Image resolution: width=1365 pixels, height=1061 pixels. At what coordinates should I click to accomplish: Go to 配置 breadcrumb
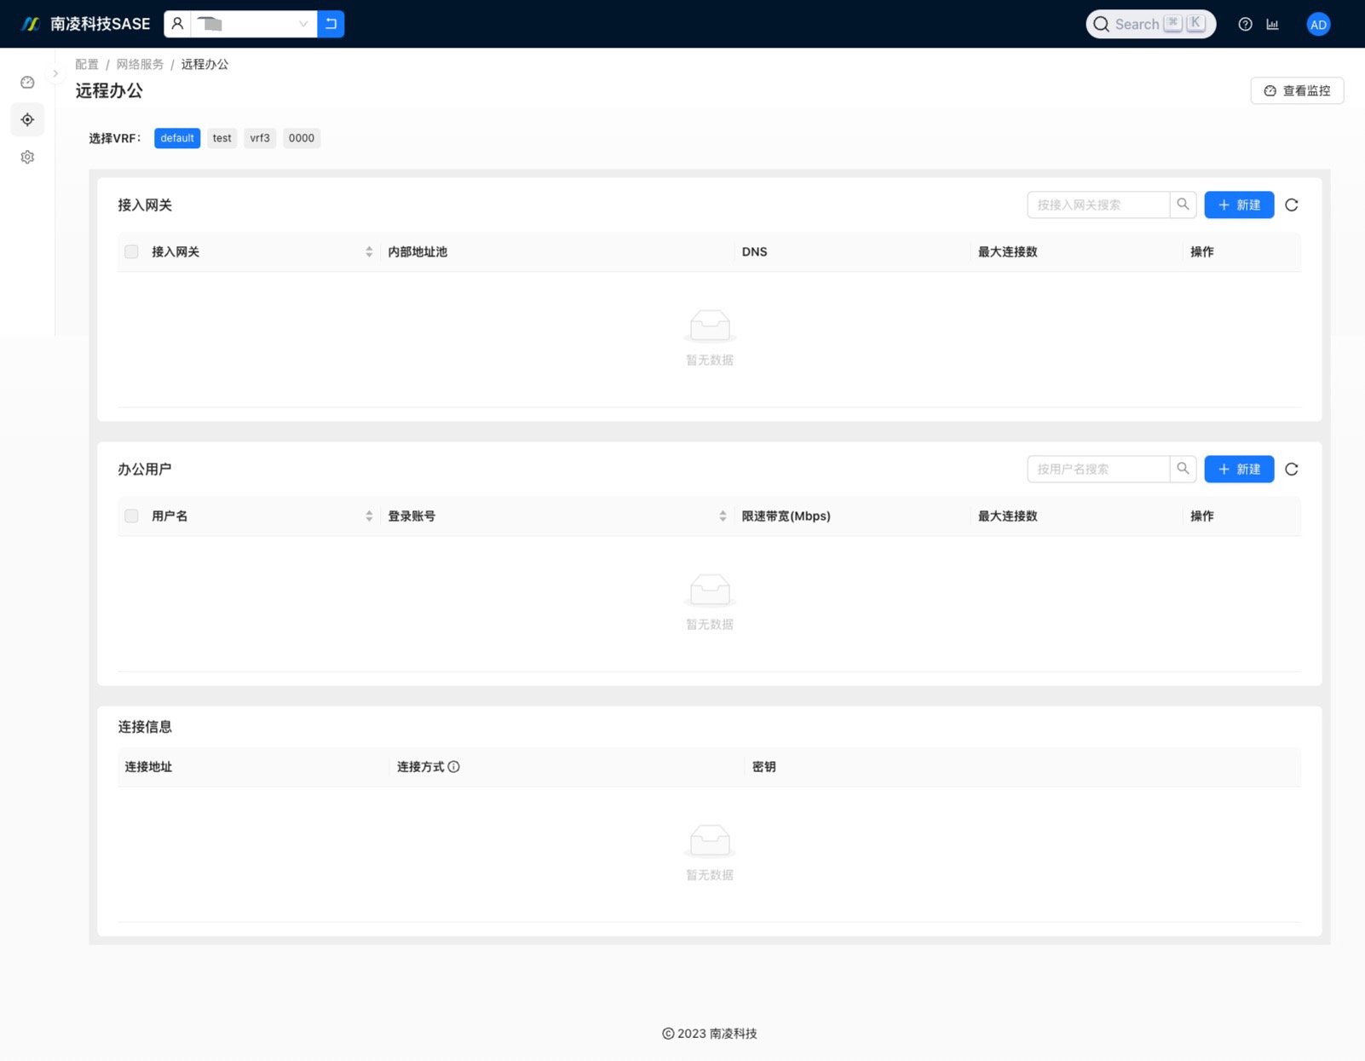click(x=87, y=64)
